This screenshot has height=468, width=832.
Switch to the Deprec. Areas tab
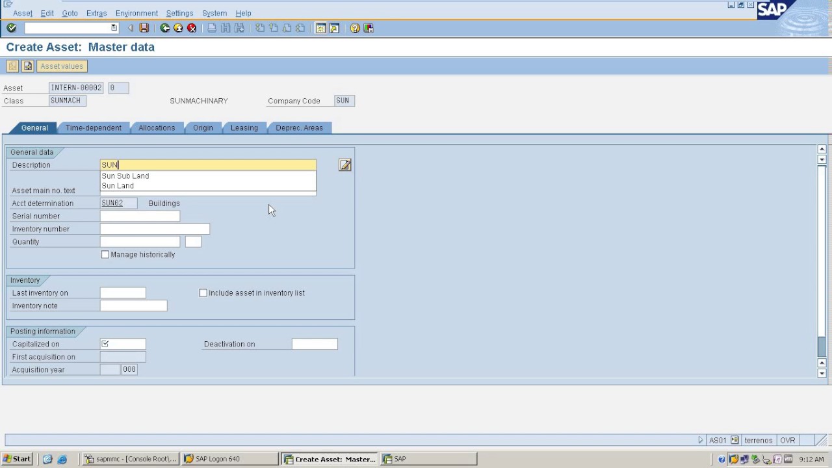coord(300,128)
